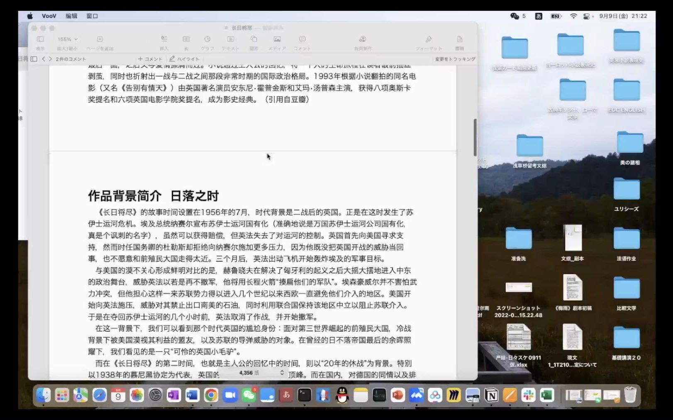Viewport: 673px width, 420px height.
Task: Open the VooV menu in menu bar
Action: (49, 16)
